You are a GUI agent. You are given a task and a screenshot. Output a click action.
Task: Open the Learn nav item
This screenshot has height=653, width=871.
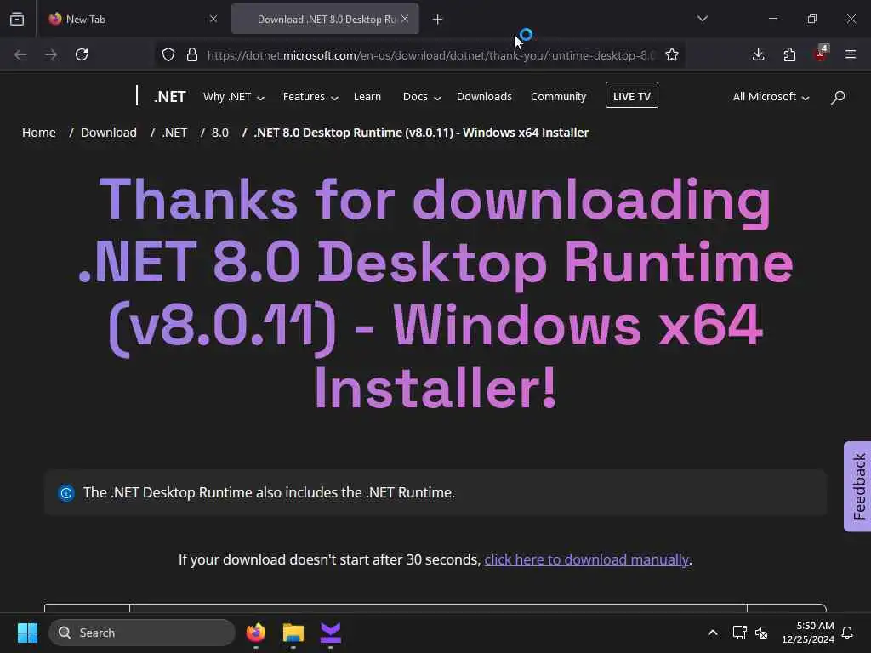(x=367, y=97)
